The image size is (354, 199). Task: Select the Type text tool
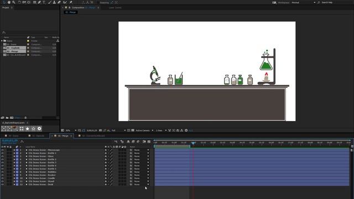(44, 2)
